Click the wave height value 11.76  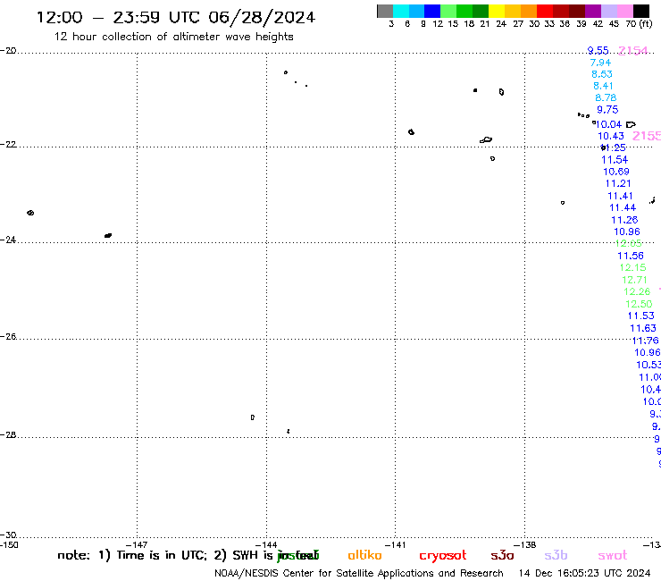point(646,341)
